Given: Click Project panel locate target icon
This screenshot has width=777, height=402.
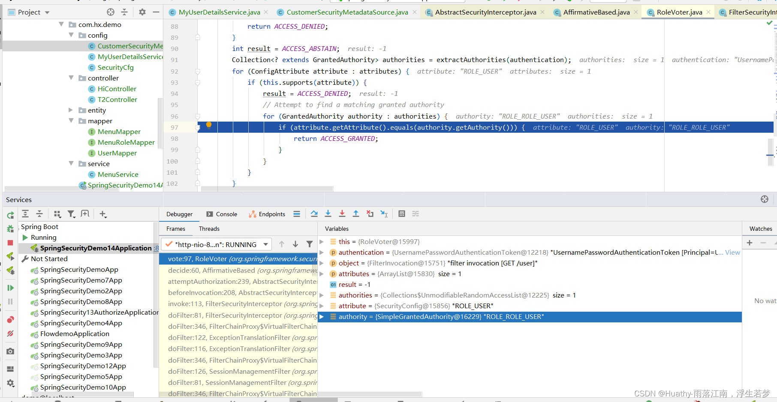Looking at the screenshot, I should (111, 12).
